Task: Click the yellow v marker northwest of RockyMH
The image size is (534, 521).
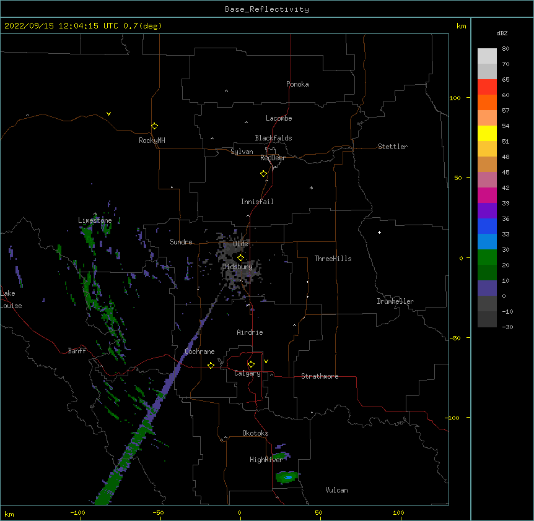Action: coord(108,114)
